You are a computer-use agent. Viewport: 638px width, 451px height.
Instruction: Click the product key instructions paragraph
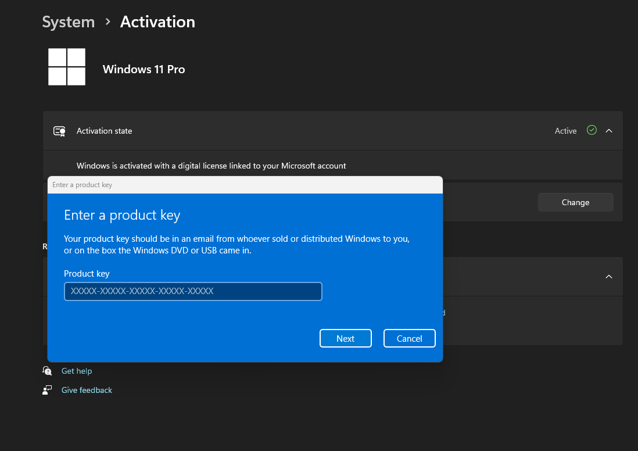[236, 245]
